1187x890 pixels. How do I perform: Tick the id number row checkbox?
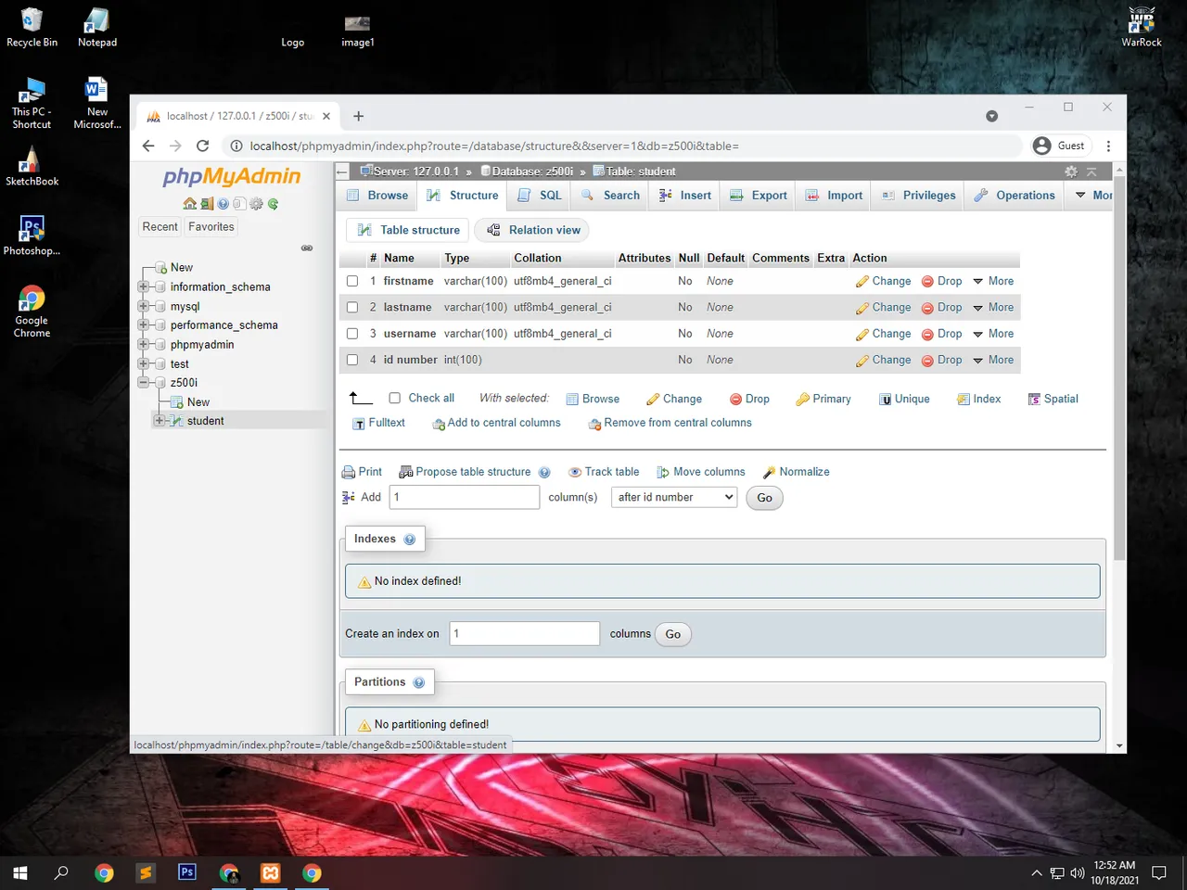tap(352, 360)
